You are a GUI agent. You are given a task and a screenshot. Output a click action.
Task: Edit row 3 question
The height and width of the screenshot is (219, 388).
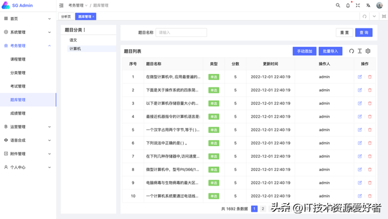360,103
